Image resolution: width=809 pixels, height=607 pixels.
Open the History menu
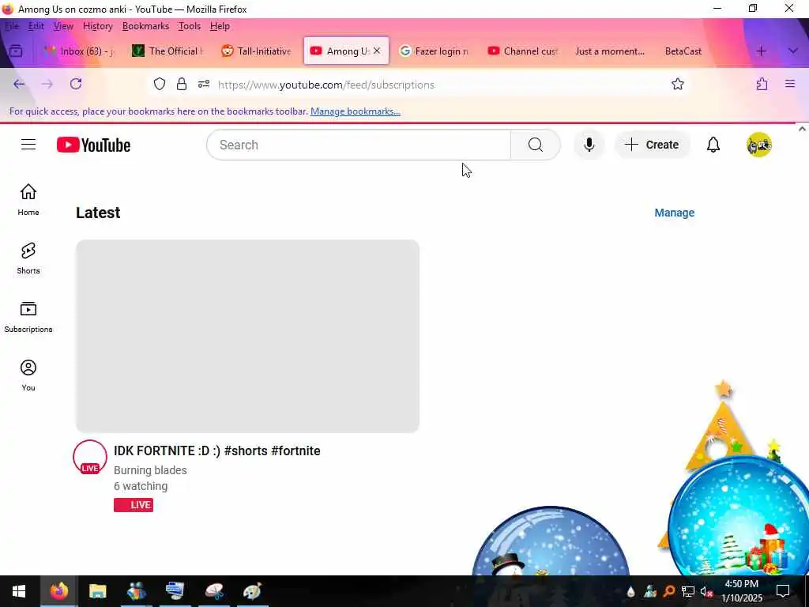pyautogui.click(x=97, y=26)
